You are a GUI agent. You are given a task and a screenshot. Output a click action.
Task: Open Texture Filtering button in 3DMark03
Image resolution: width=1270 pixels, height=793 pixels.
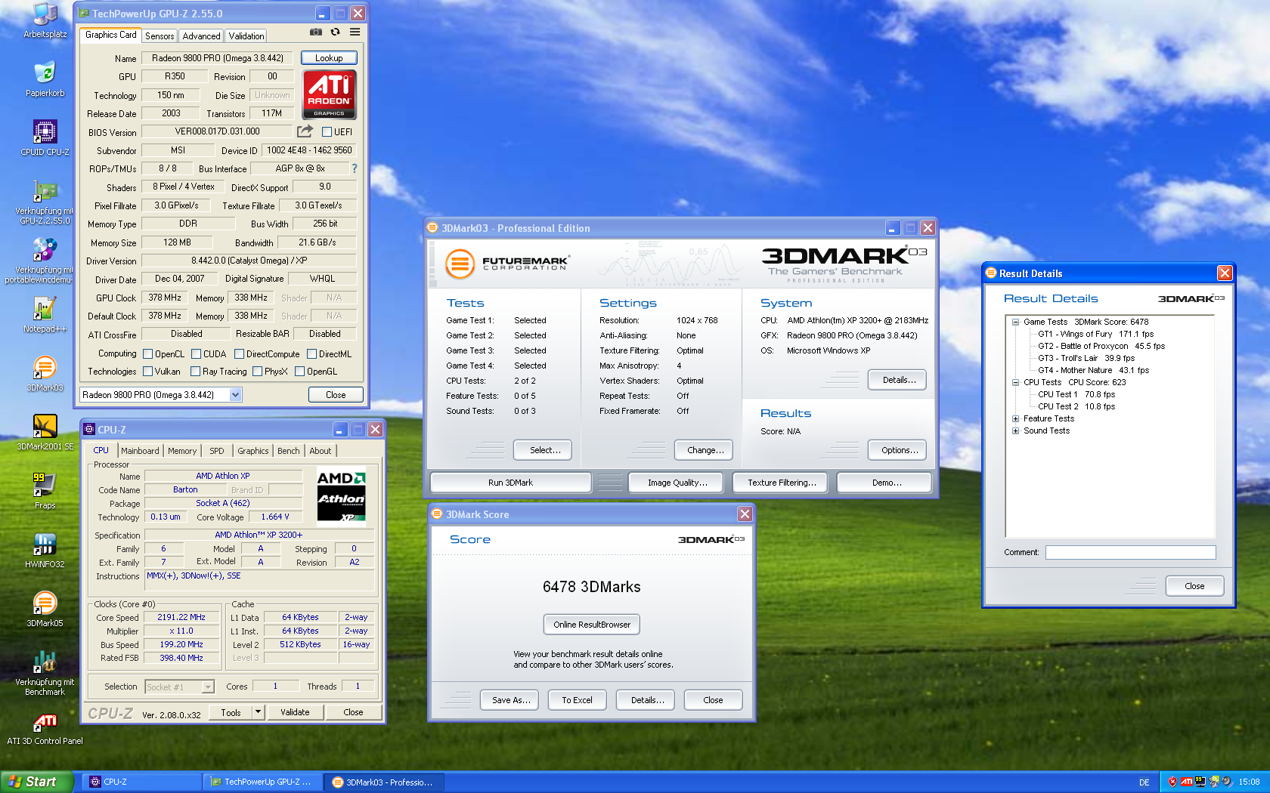[780, 483]
